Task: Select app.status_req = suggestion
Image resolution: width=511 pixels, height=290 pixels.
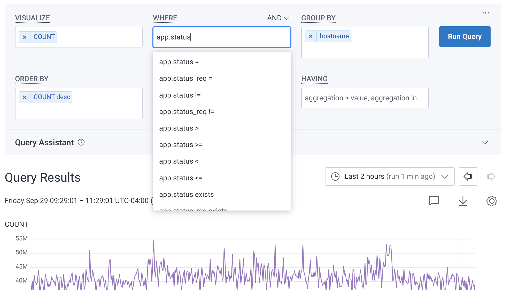Action: [x=185, y=78]
